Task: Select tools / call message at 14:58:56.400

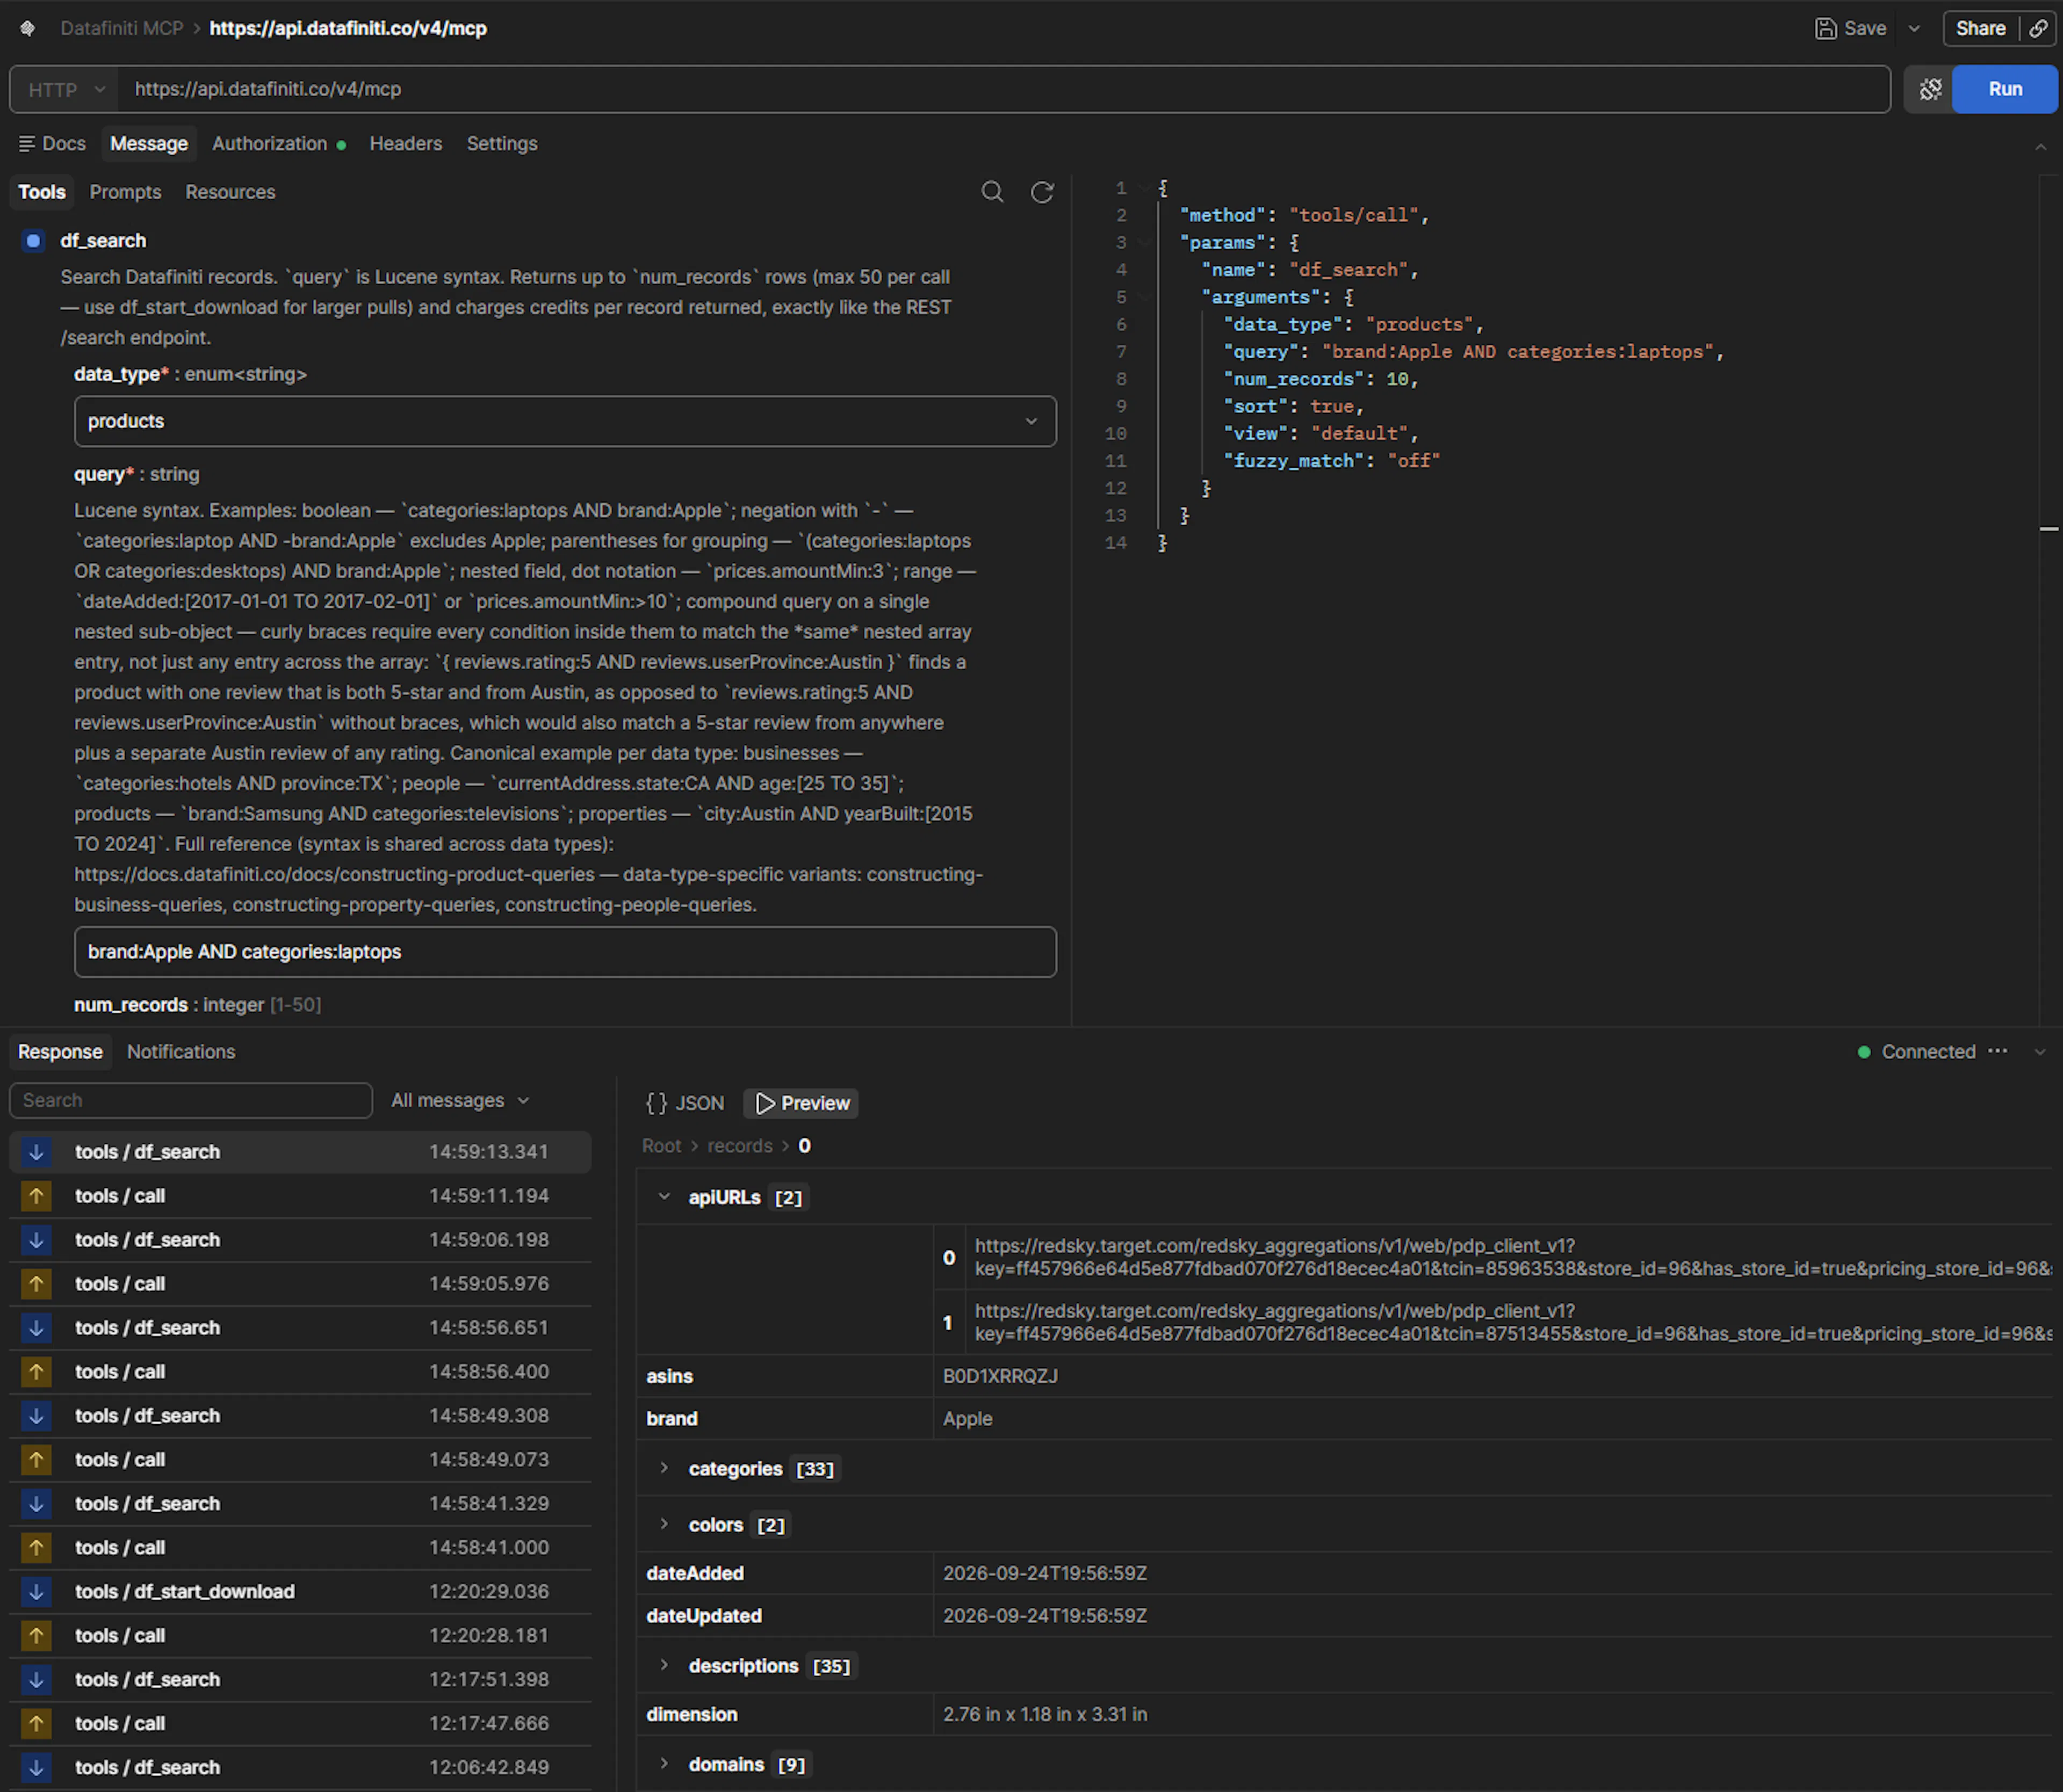Action: click(300, 1371)
